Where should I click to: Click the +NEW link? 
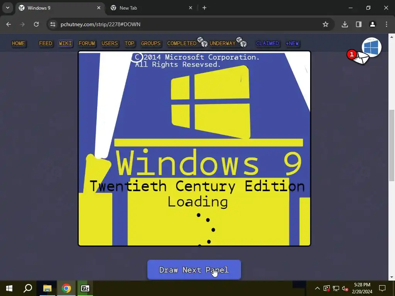click(292, 43)
